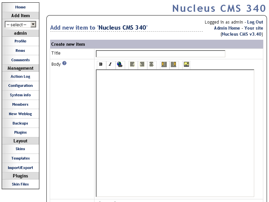Screen dimensions: 269x202
Task: Open Skin Files plugin
Action: coord(21,184)
